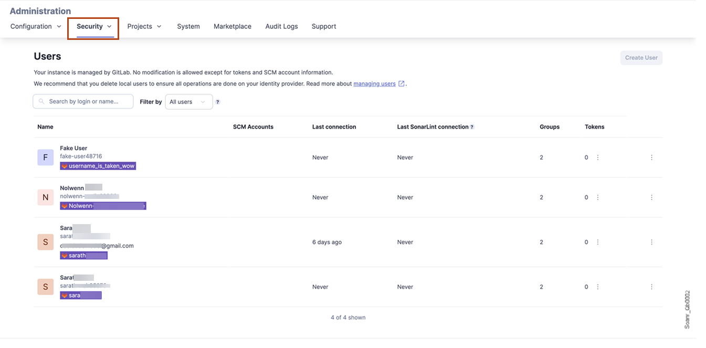This screenshot has height=348, width=706.
Task: Follow the managing users link
Action: click(x=374, y=83)
